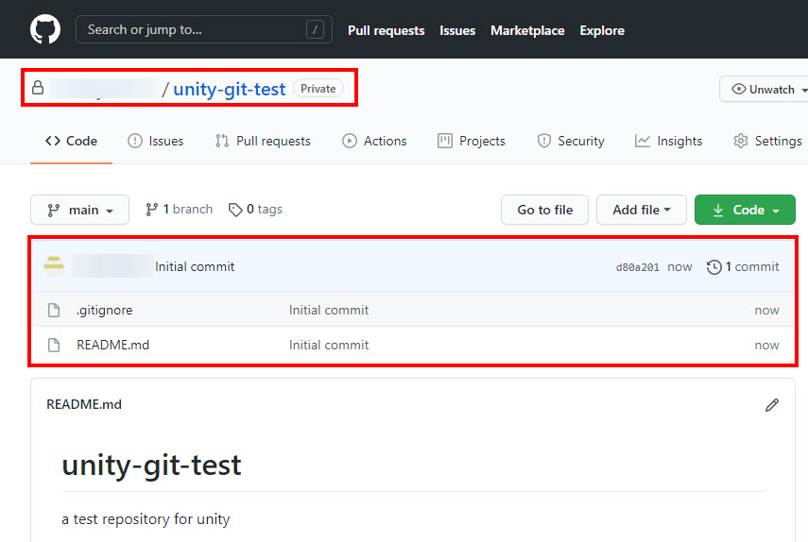
Task: Open the Initial commit message in header row
Action: (195, 266)
